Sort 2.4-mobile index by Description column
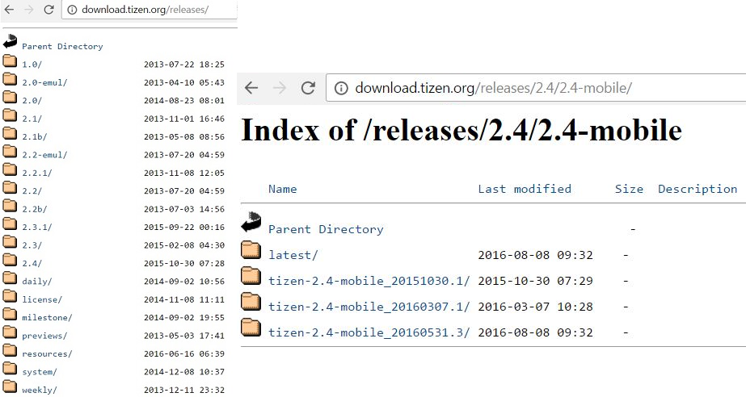This screenshot has width=746, height=397. 698,189
